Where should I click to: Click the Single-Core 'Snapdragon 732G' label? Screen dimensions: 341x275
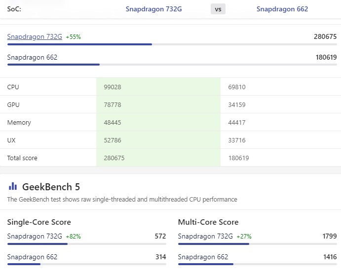(x=35, y=236)
